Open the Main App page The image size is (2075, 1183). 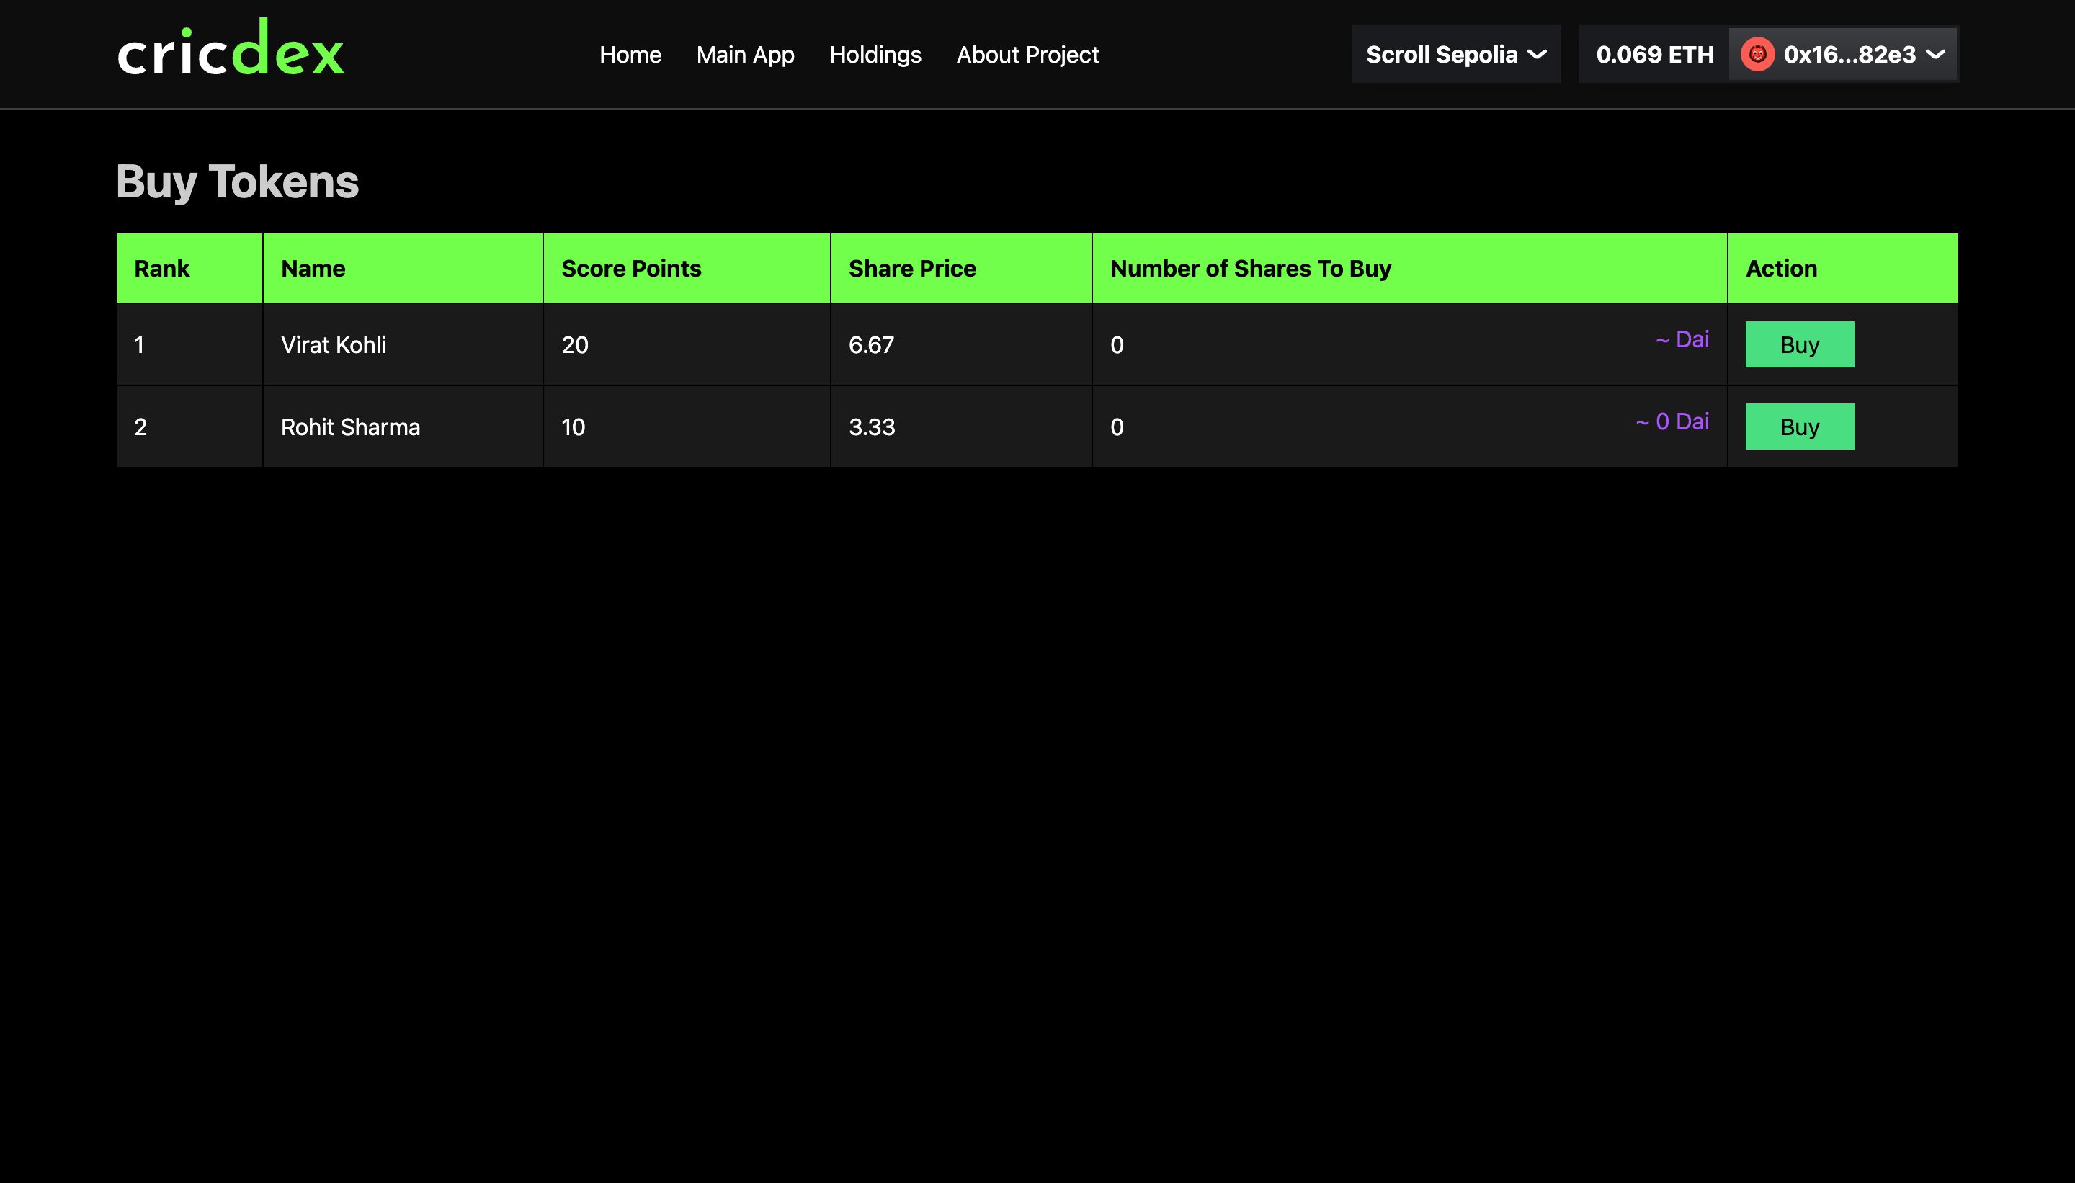pos(744,55)
